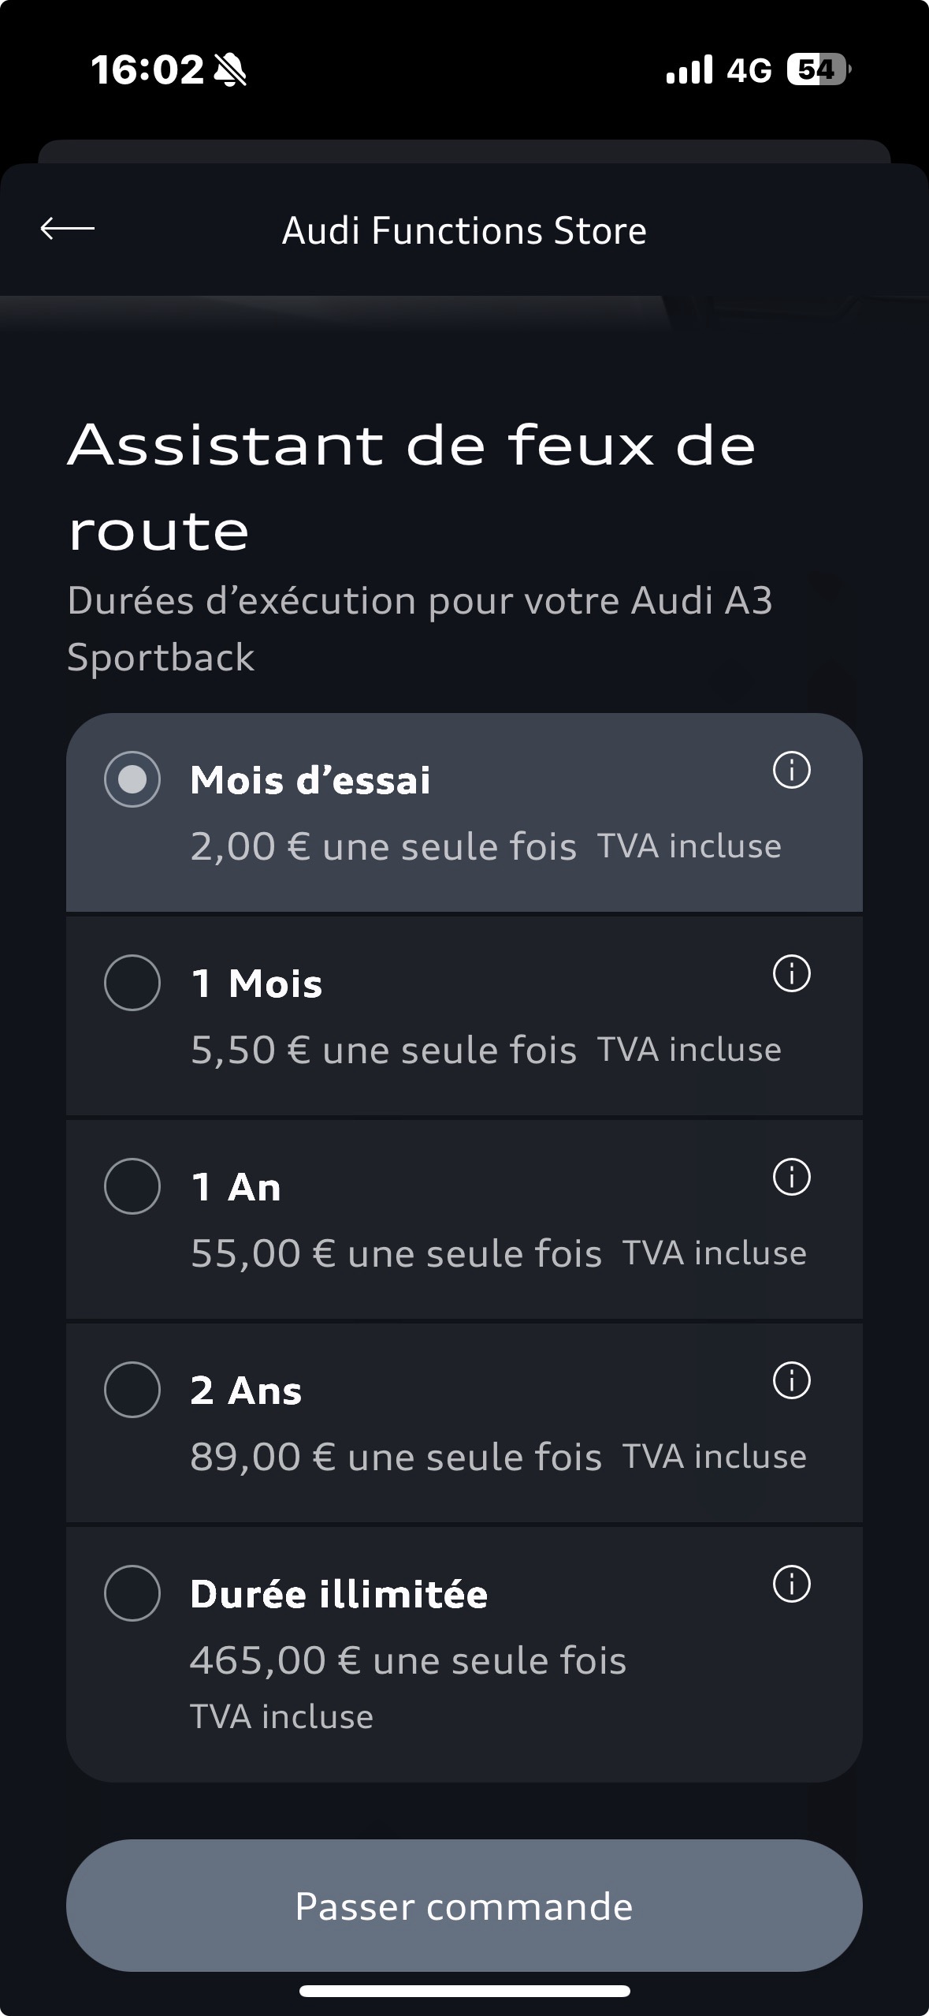Choose the 1 An radio button
The image size is (929, 2016).
(132, 1186)
